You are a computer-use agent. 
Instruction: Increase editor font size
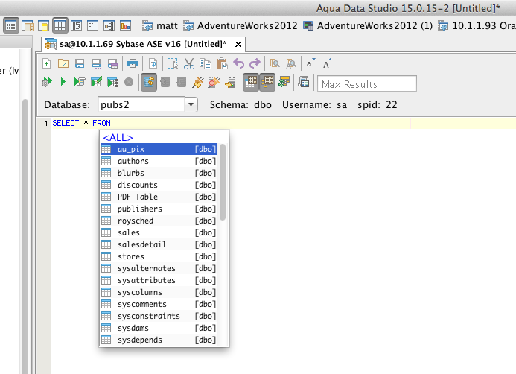click(327, 63)
